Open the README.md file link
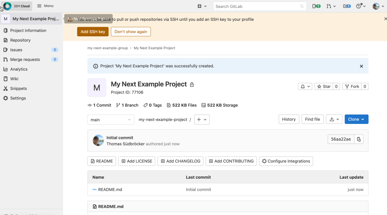This screenshot has width=387, height=215. coord(110,190)
